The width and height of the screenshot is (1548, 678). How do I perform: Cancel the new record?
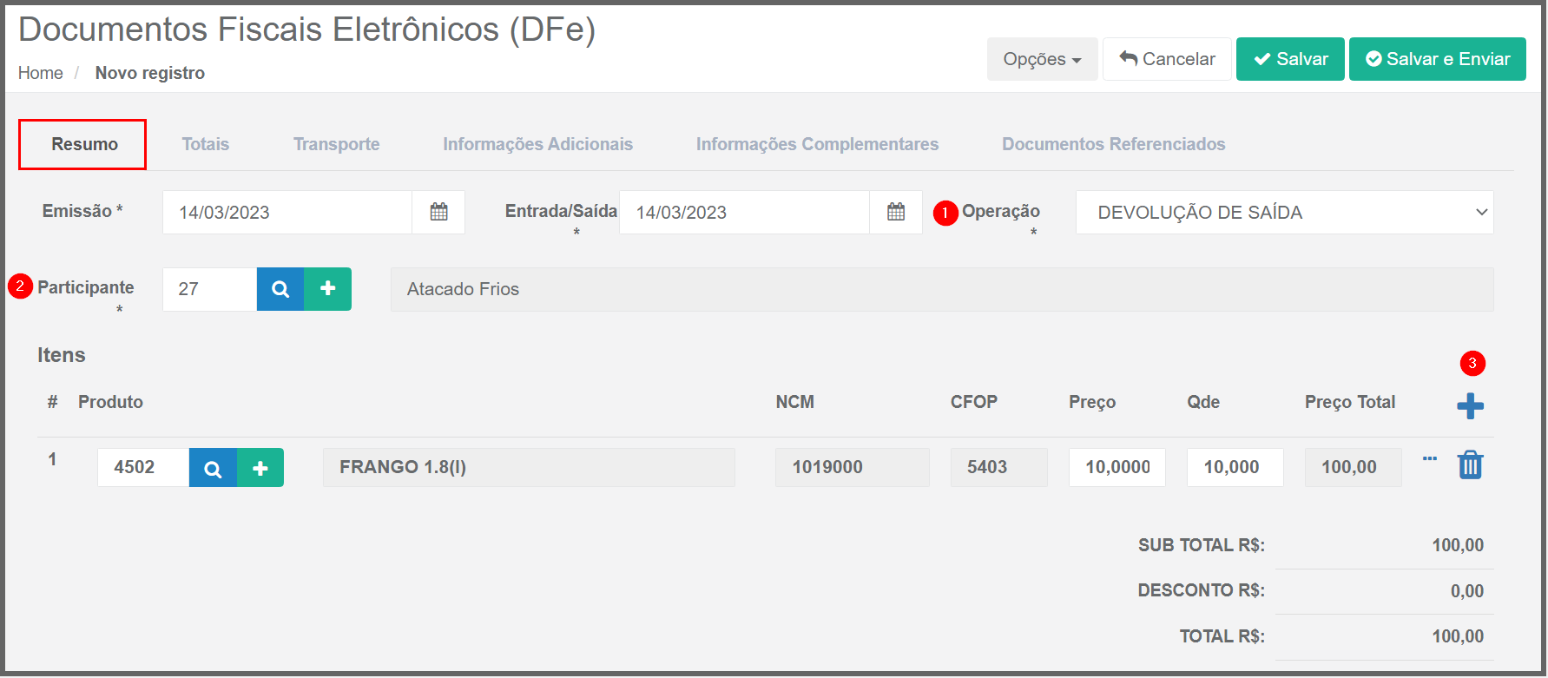click(x=1166, y=59)
